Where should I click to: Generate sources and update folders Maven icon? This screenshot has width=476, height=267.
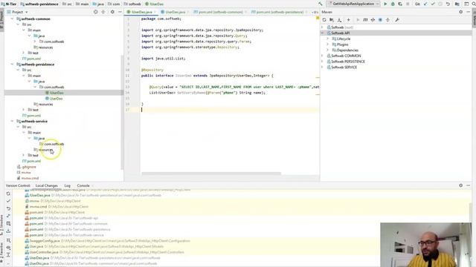[332, 20]
